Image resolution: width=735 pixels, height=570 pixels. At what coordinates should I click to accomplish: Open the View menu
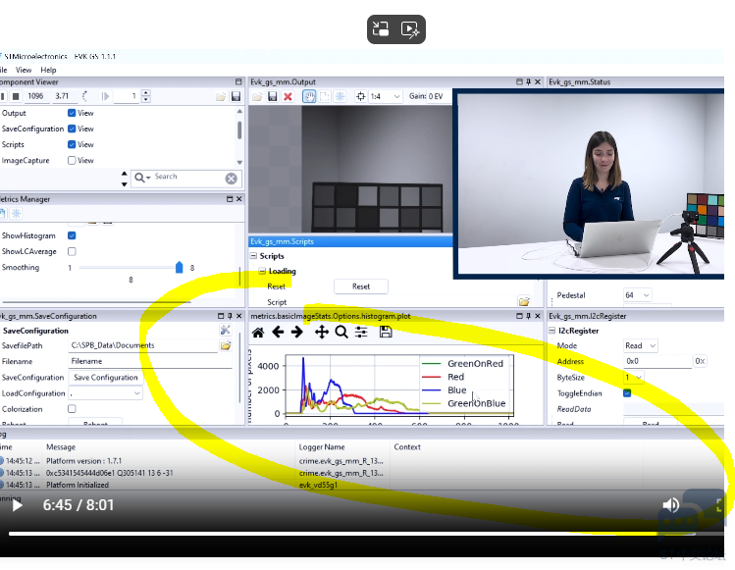24,70
